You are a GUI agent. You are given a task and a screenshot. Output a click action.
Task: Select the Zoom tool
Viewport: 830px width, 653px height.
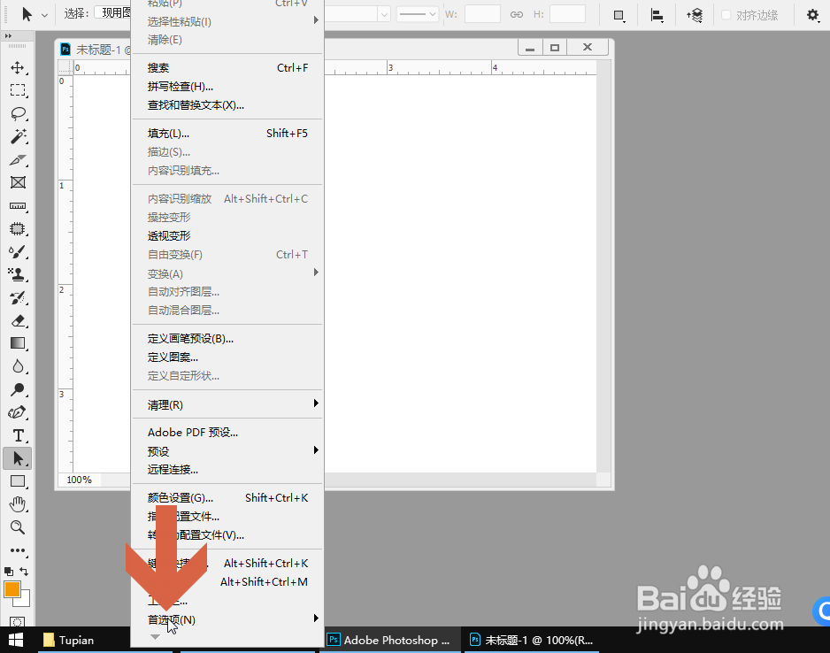point(18,527)
